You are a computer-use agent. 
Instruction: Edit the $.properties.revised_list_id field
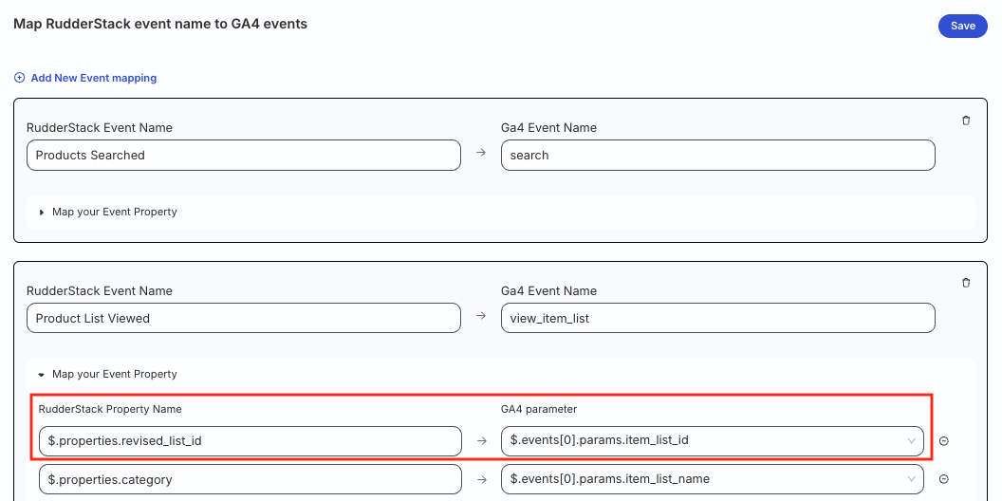[250, 441]
